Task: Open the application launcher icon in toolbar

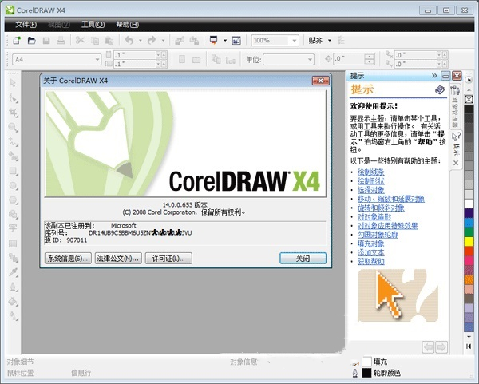Action: [x=214, y=40]
